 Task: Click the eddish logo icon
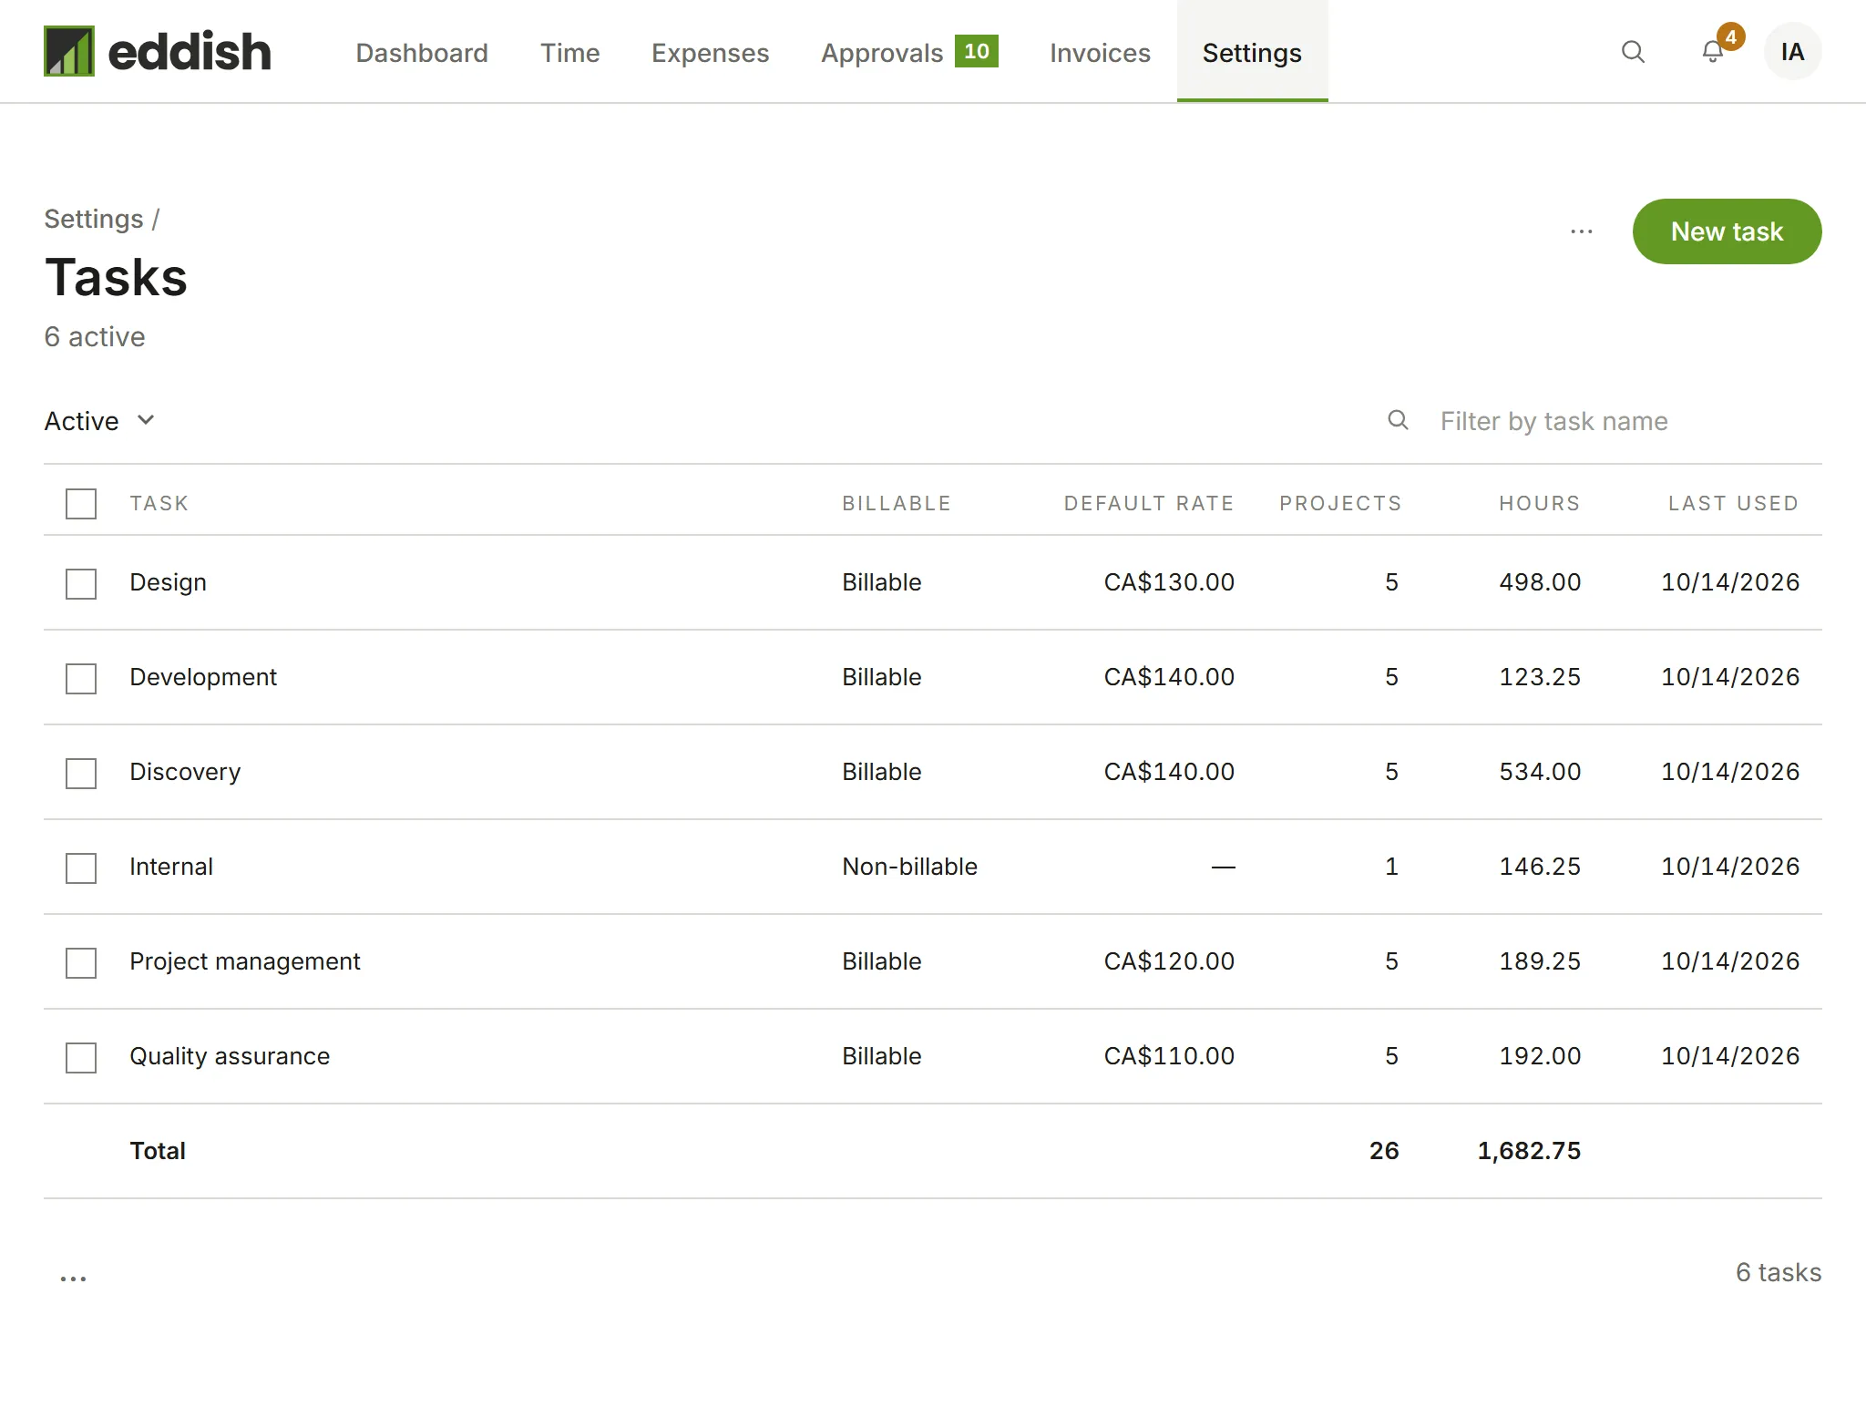[x=69, y=51]
